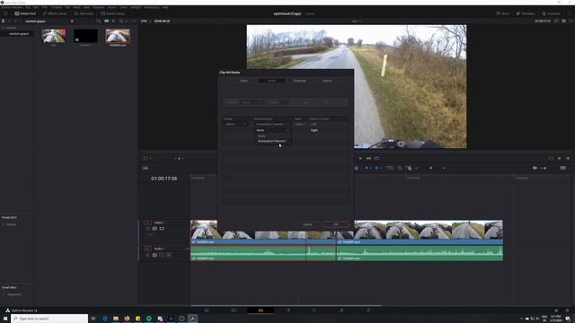Click the Detail Zoom icon
Image resolution: width=575 pixels, height=323 pixels.
(400, 168)
